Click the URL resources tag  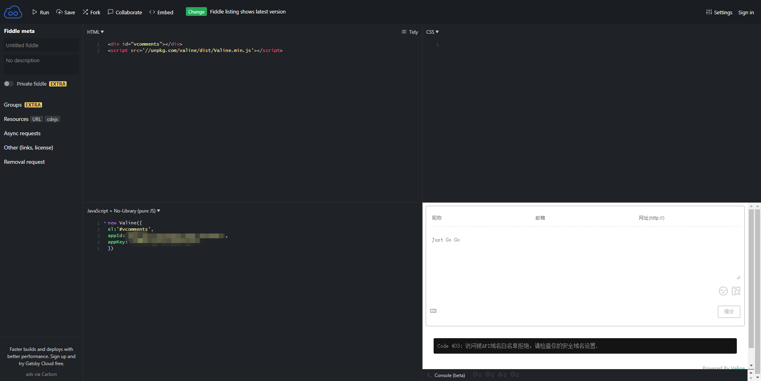coord(36,119)
